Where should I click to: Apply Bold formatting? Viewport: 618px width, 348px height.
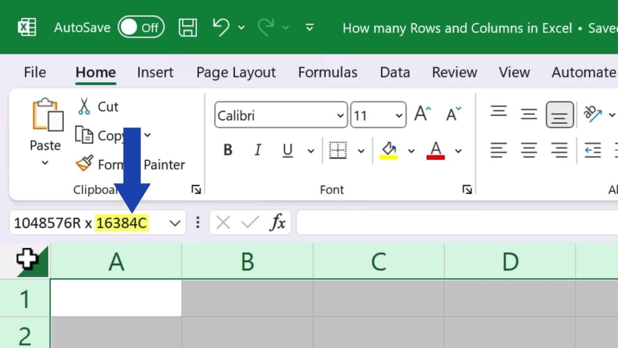point(227,150)
